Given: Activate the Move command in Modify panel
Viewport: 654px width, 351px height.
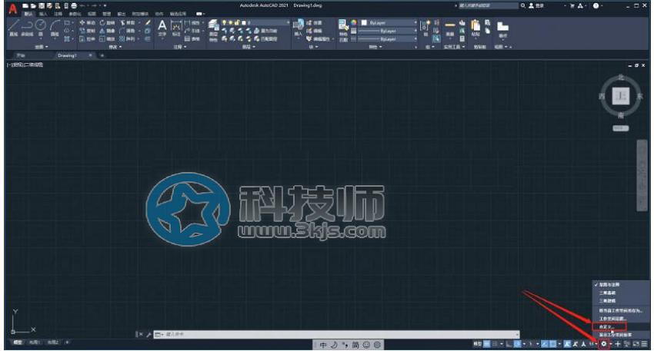Looking at the screenshot, I should point(87,22).
